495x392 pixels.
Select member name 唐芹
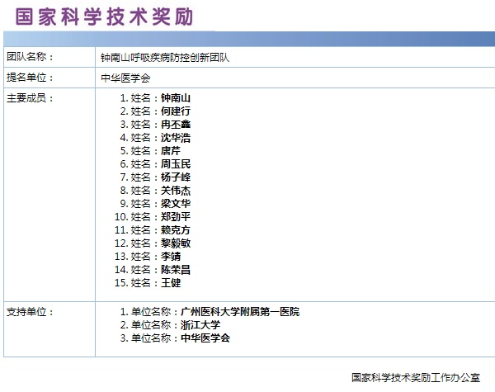[171, 151]
